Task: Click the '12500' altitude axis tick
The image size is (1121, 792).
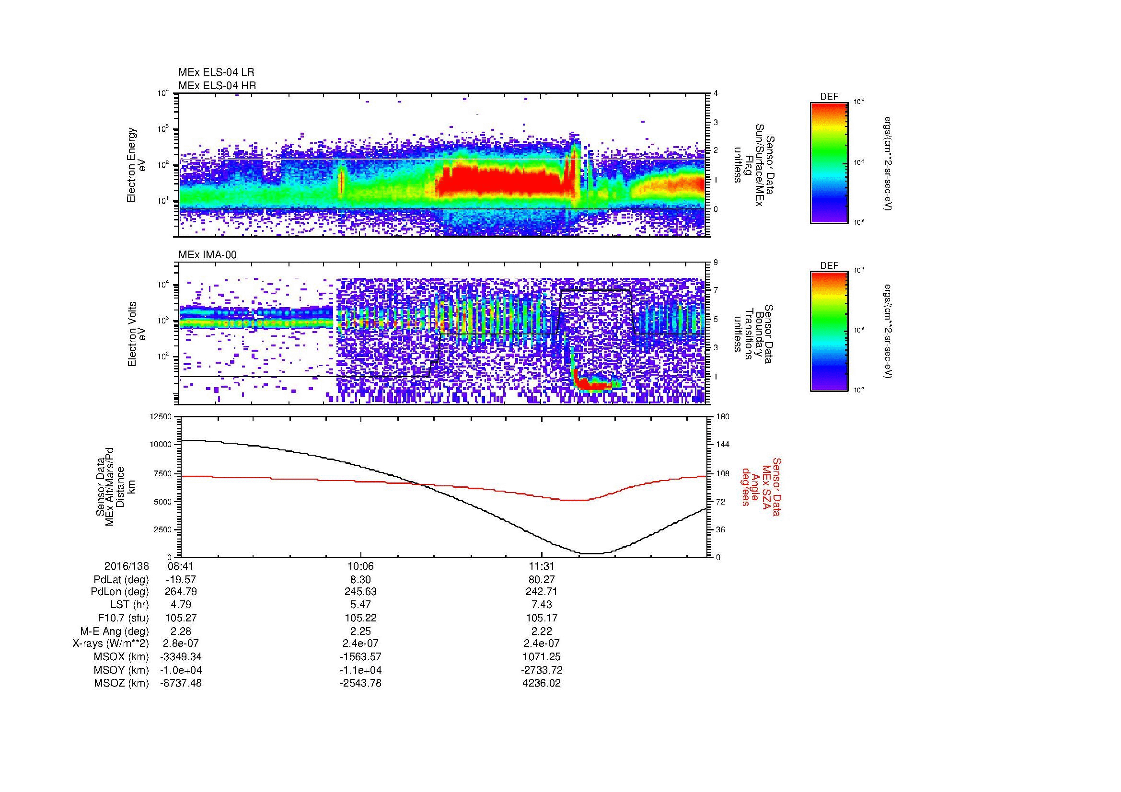Action: (x=162, y=416)
